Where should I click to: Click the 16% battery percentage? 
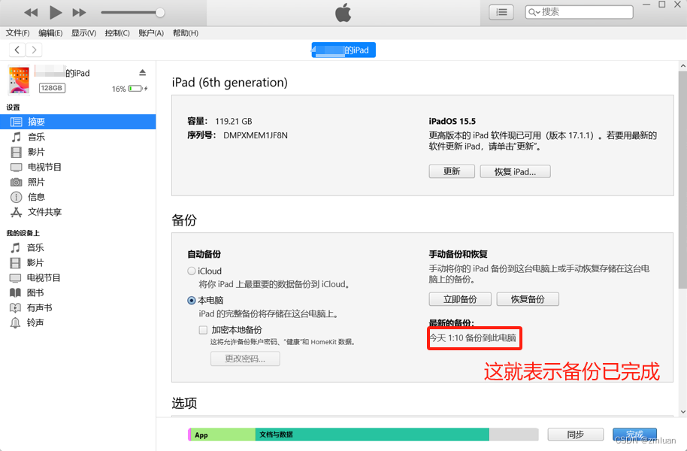click(x=119, y=89)
